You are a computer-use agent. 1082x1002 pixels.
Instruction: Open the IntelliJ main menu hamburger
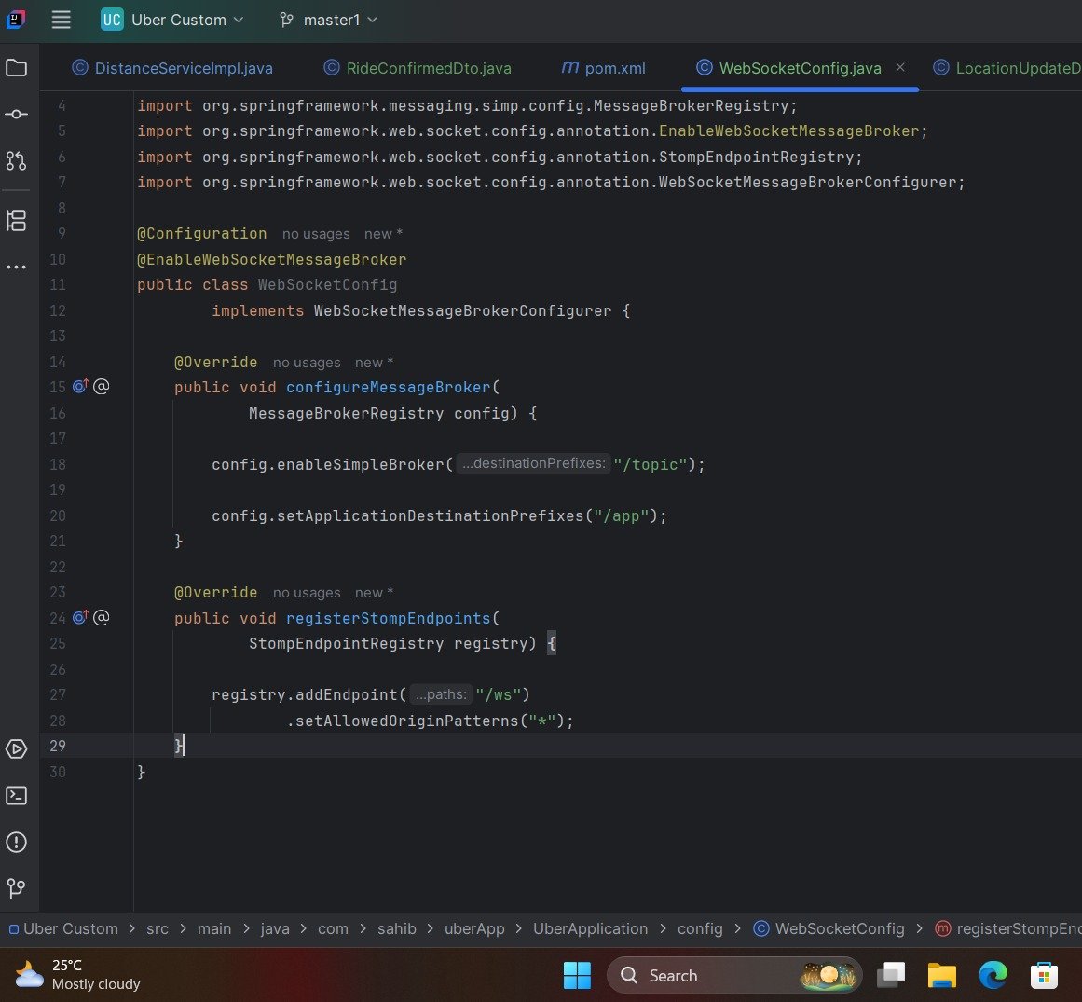(61, 20)
